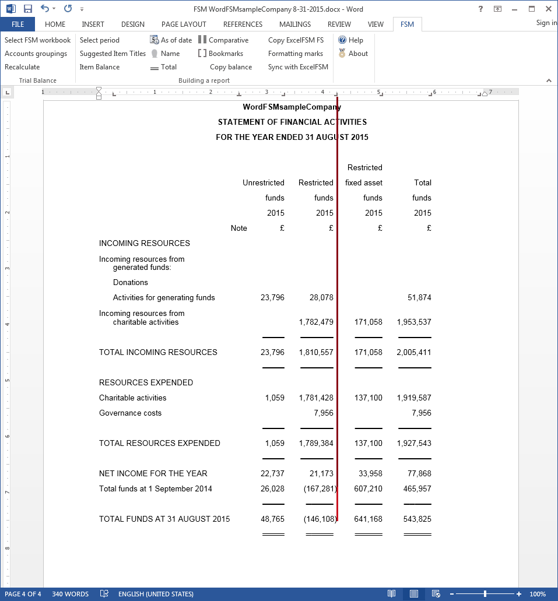558x601 pixels.
Task: Open the FILE tab
Action: (17, 24)
